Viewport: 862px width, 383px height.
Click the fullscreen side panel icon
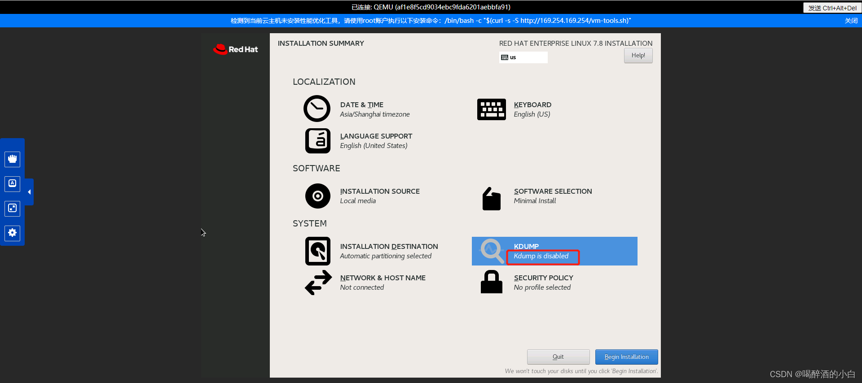[x=12, y=209]
